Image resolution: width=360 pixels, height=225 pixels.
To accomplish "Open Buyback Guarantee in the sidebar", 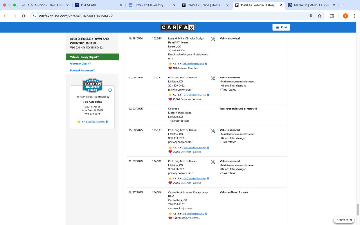I will [x=82, y=71].
